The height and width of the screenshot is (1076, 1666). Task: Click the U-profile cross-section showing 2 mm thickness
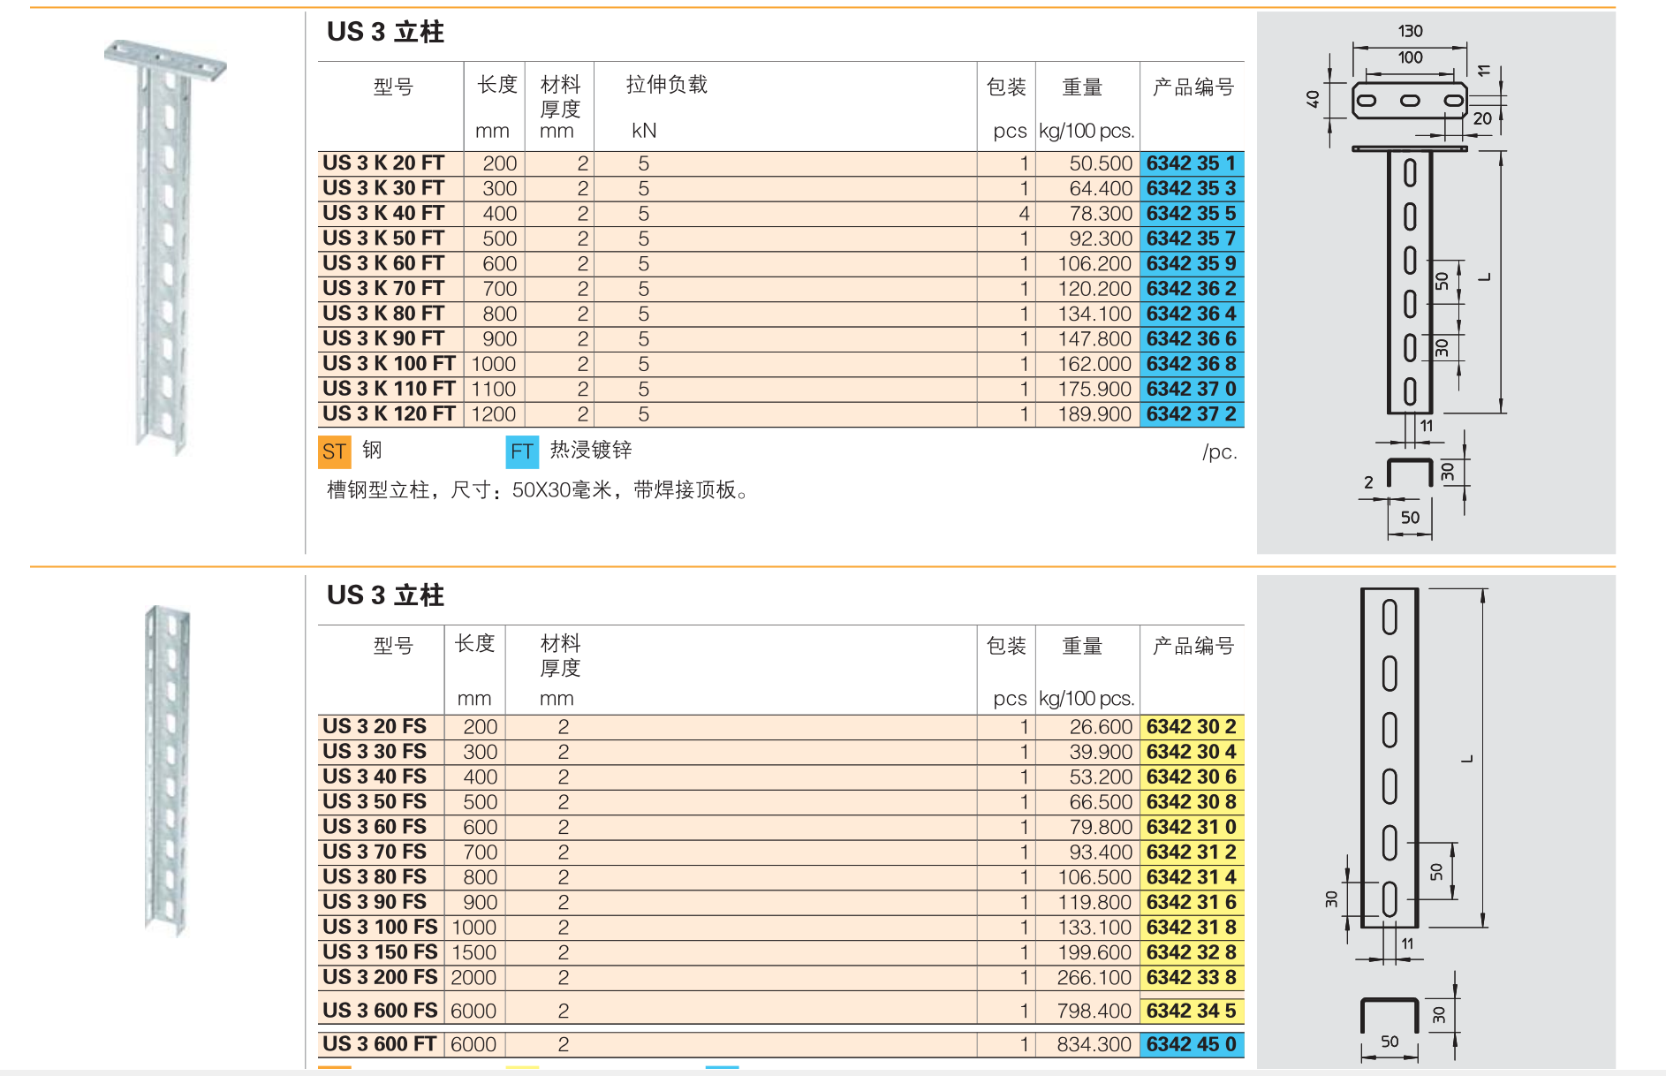tap(1409, 474)
